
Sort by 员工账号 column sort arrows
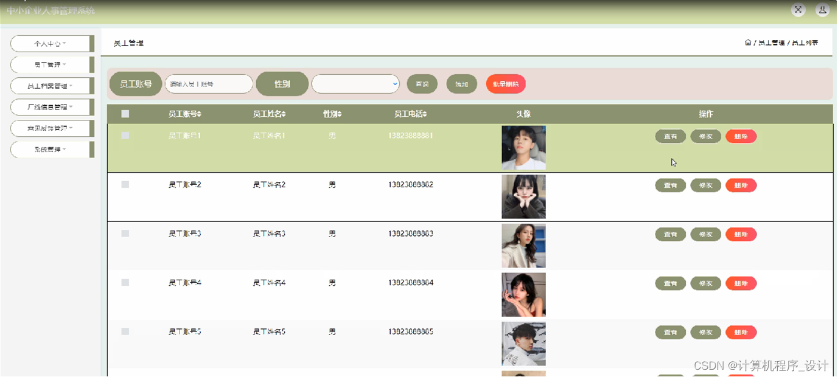199,114
